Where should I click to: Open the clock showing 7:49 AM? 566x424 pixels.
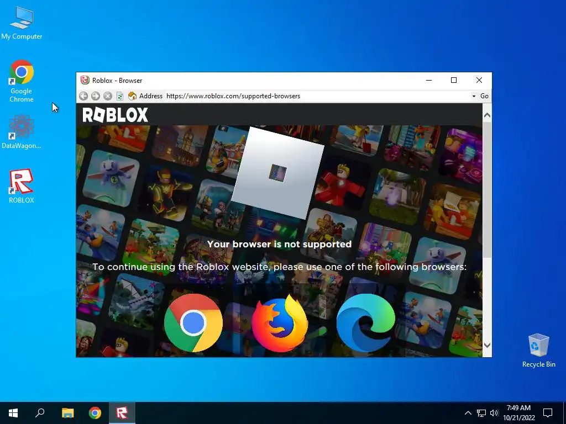(518, 413)
